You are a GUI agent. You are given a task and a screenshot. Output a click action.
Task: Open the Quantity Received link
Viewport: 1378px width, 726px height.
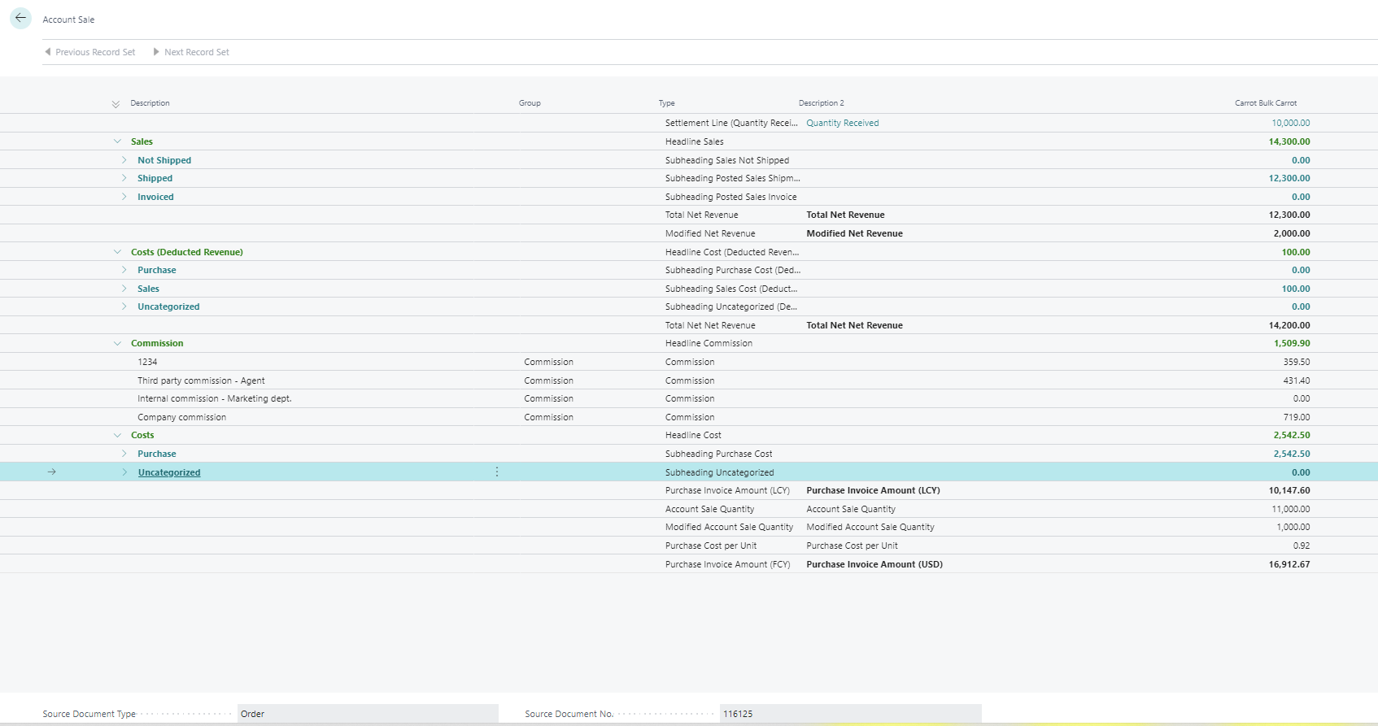[842, 124]
